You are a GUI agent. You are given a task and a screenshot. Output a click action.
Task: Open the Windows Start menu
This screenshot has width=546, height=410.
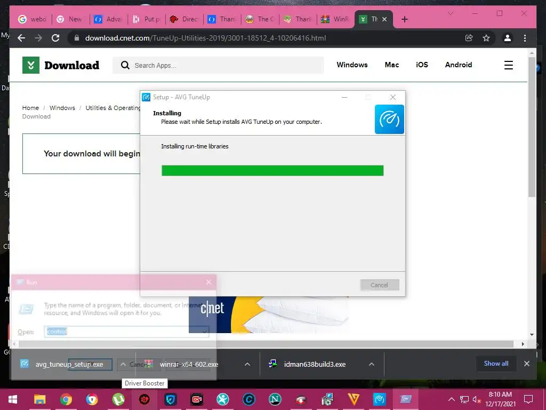(x=13, y=399)
